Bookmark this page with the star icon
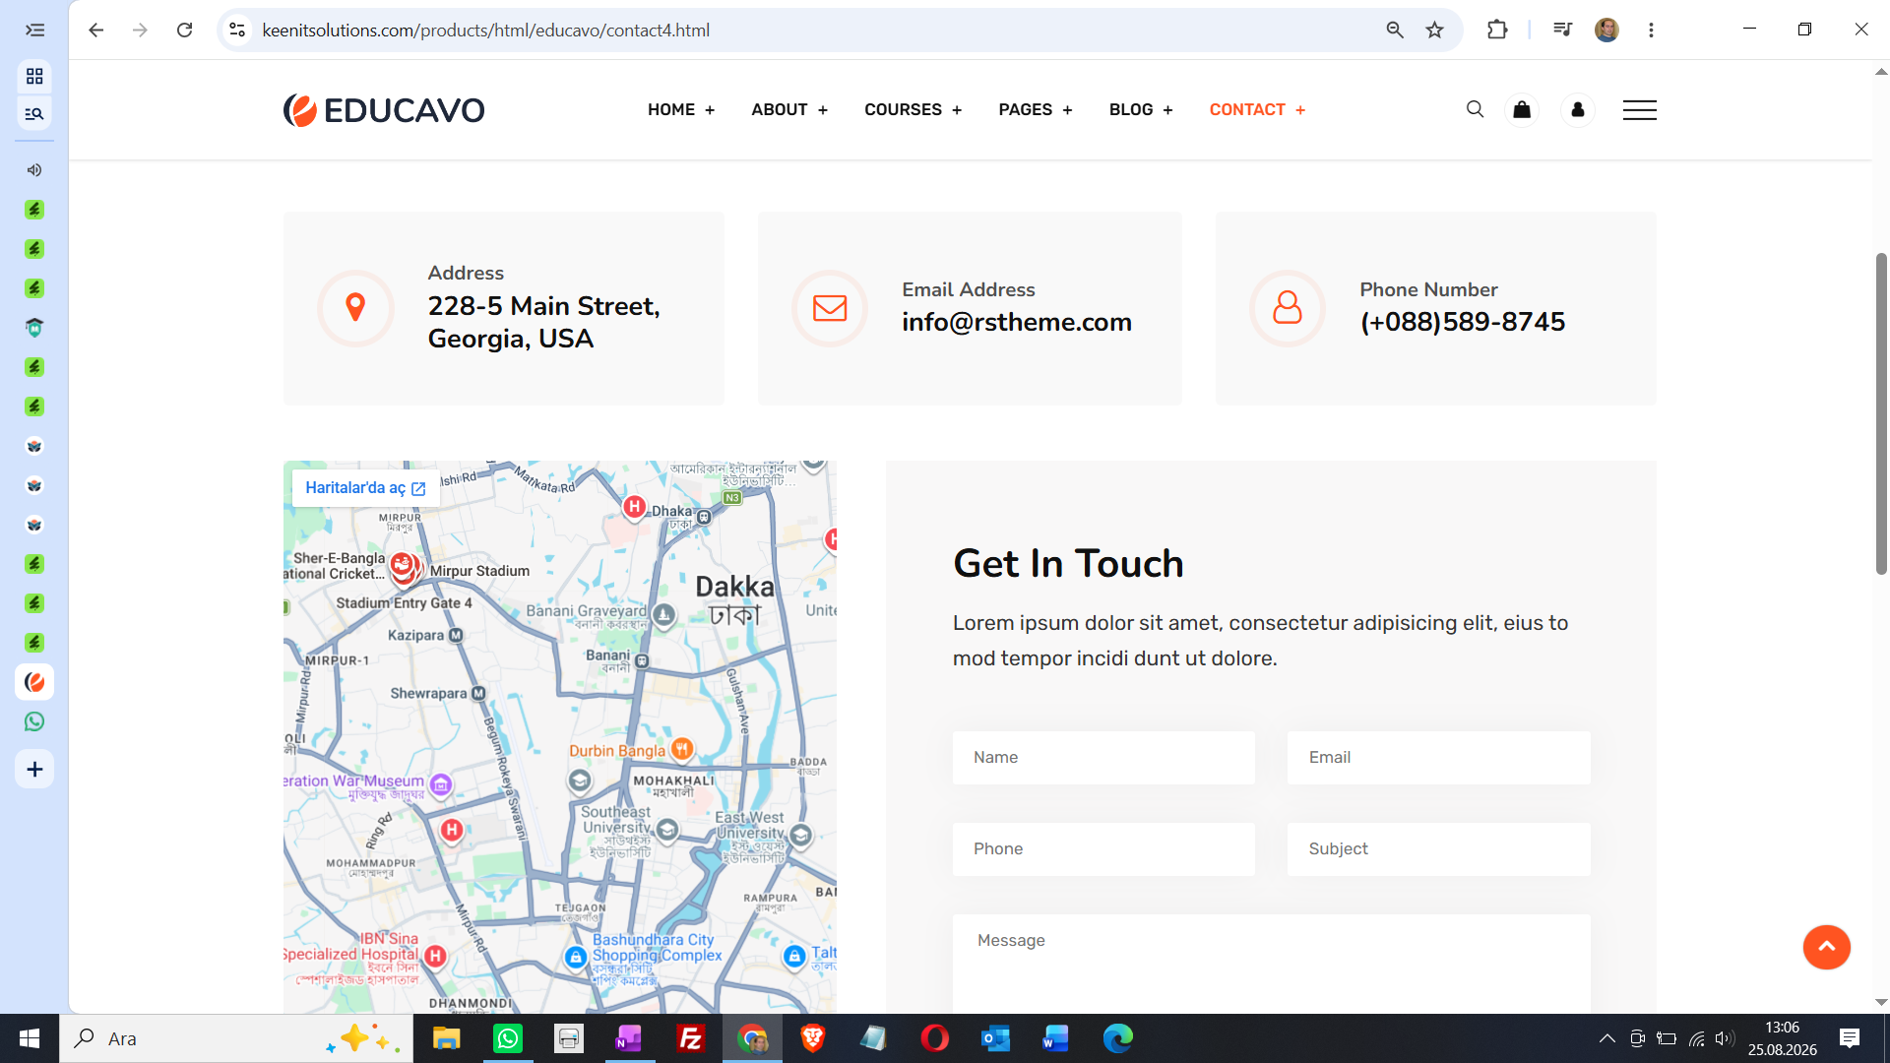 point(1435,30)
